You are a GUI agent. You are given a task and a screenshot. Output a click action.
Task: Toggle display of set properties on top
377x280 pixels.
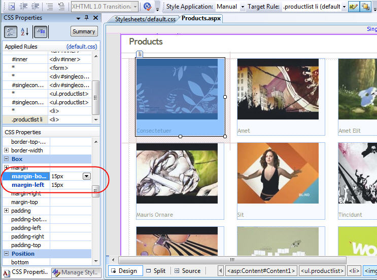41,32
